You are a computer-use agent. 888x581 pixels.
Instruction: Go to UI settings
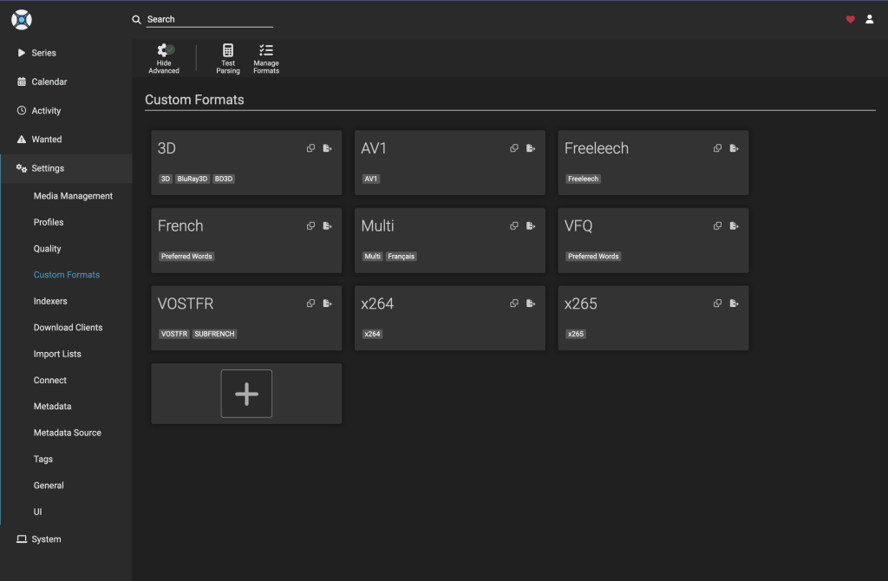tap(37, 512)
